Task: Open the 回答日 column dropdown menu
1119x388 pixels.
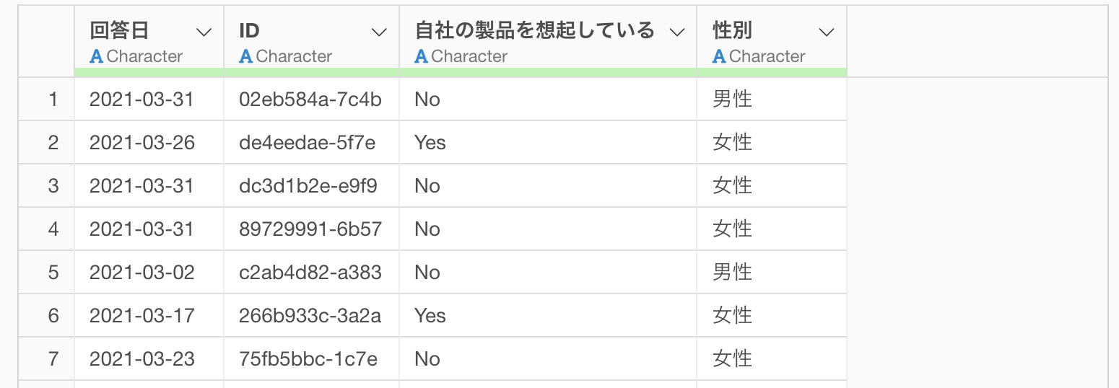Action: pyautogui.click(x=204, y=32)
